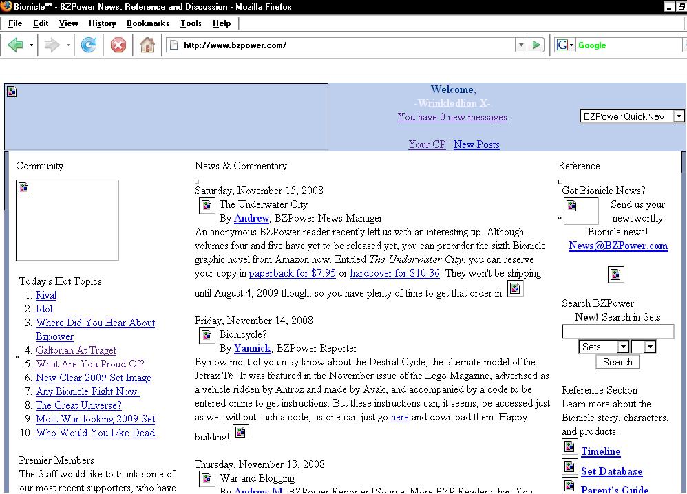The image size is (687, 494).
Task: Reload the current page
Action: click(x=89, y=45)
